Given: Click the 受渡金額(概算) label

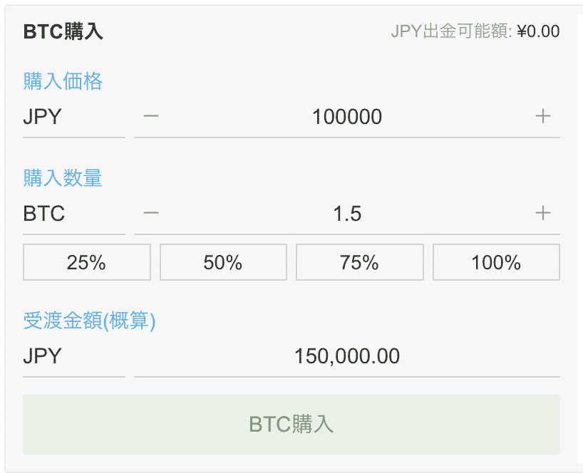Looking at the screenshot, I should 89,321.
